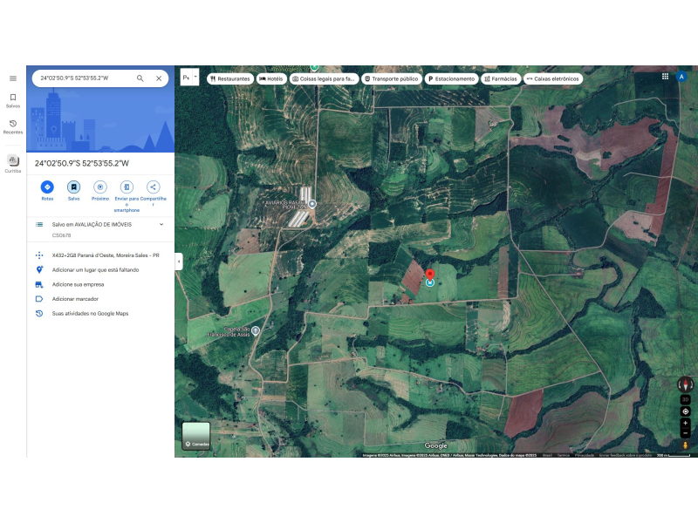Image resolution: width=698 pixels, height=523 pixels.
Task: Click the plus code dots icon
Action: [x=39, y=255]
